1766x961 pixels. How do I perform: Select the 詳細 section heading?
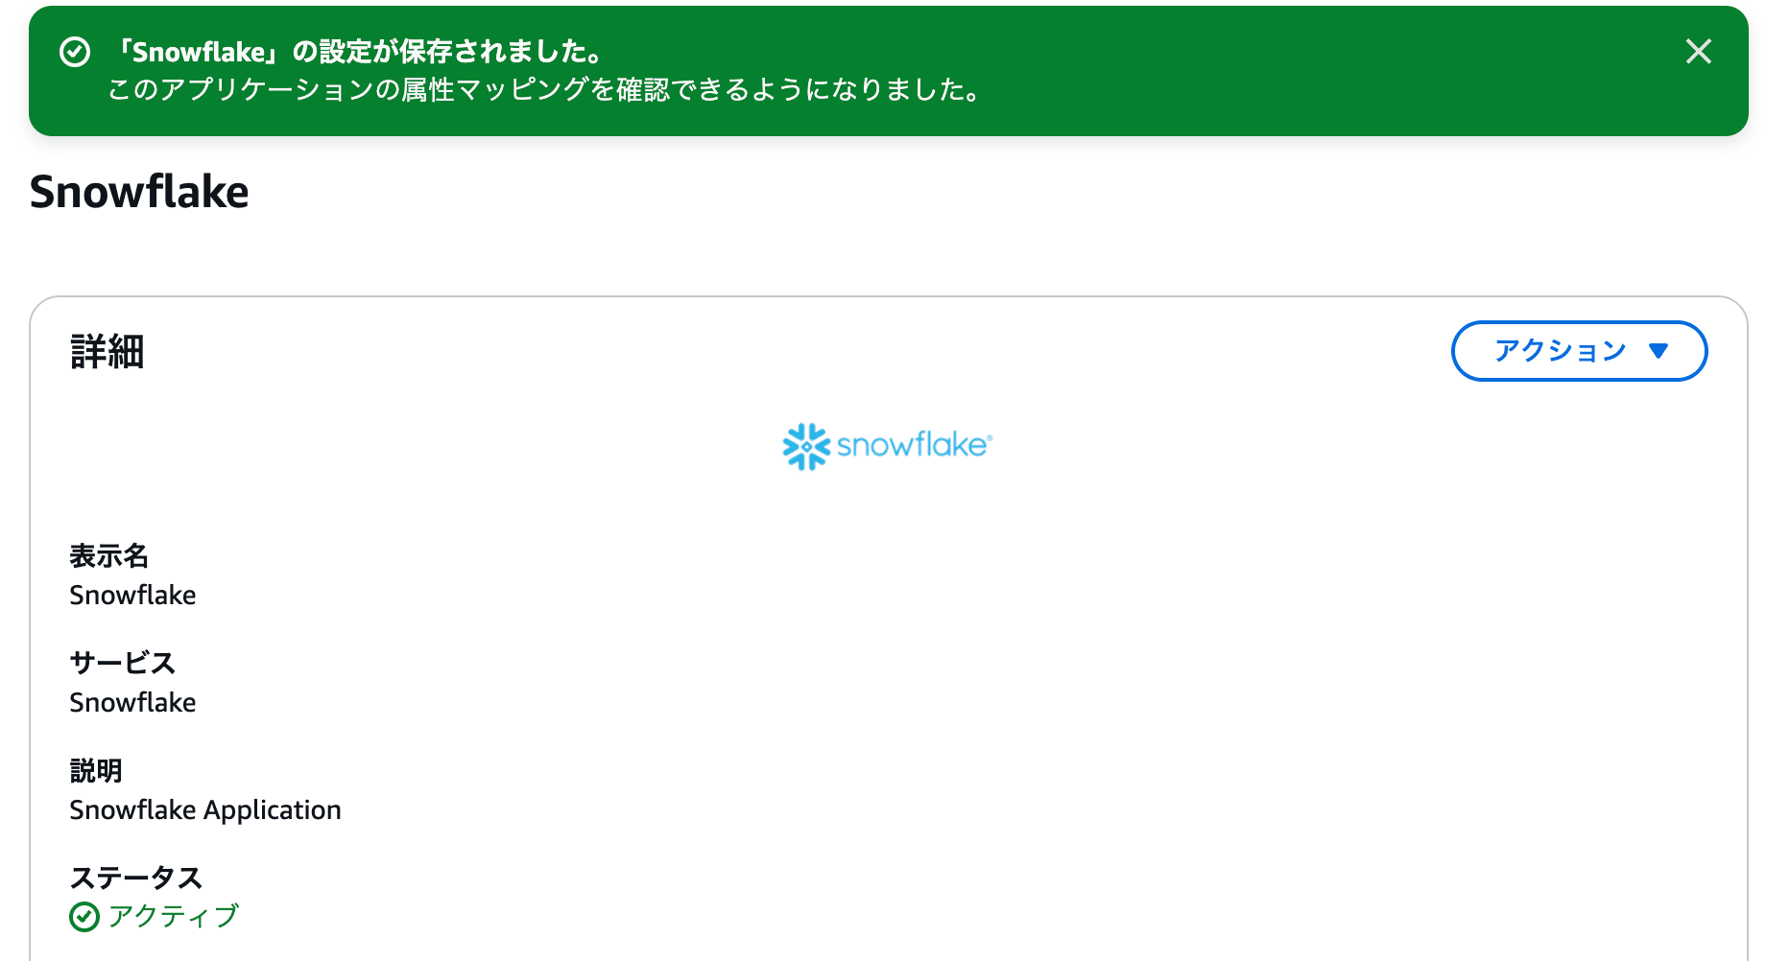click(x=107, y=351)
